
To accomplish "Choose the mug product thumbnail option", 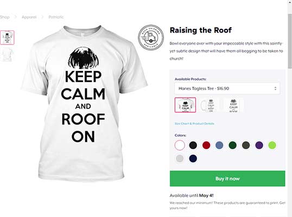I will (209, 105).
